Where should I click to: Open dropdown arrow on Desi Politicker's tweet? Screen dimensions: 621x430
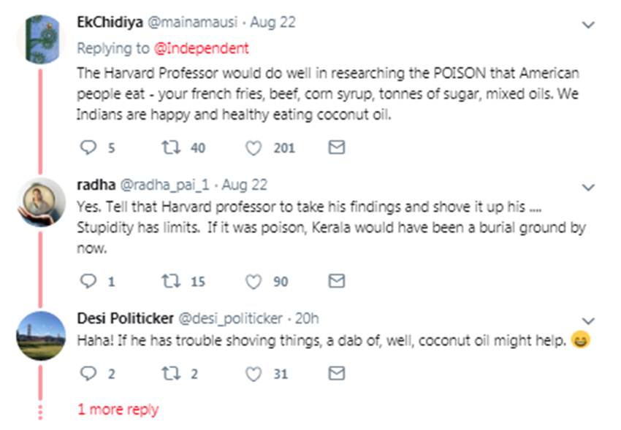pos(587,321)
